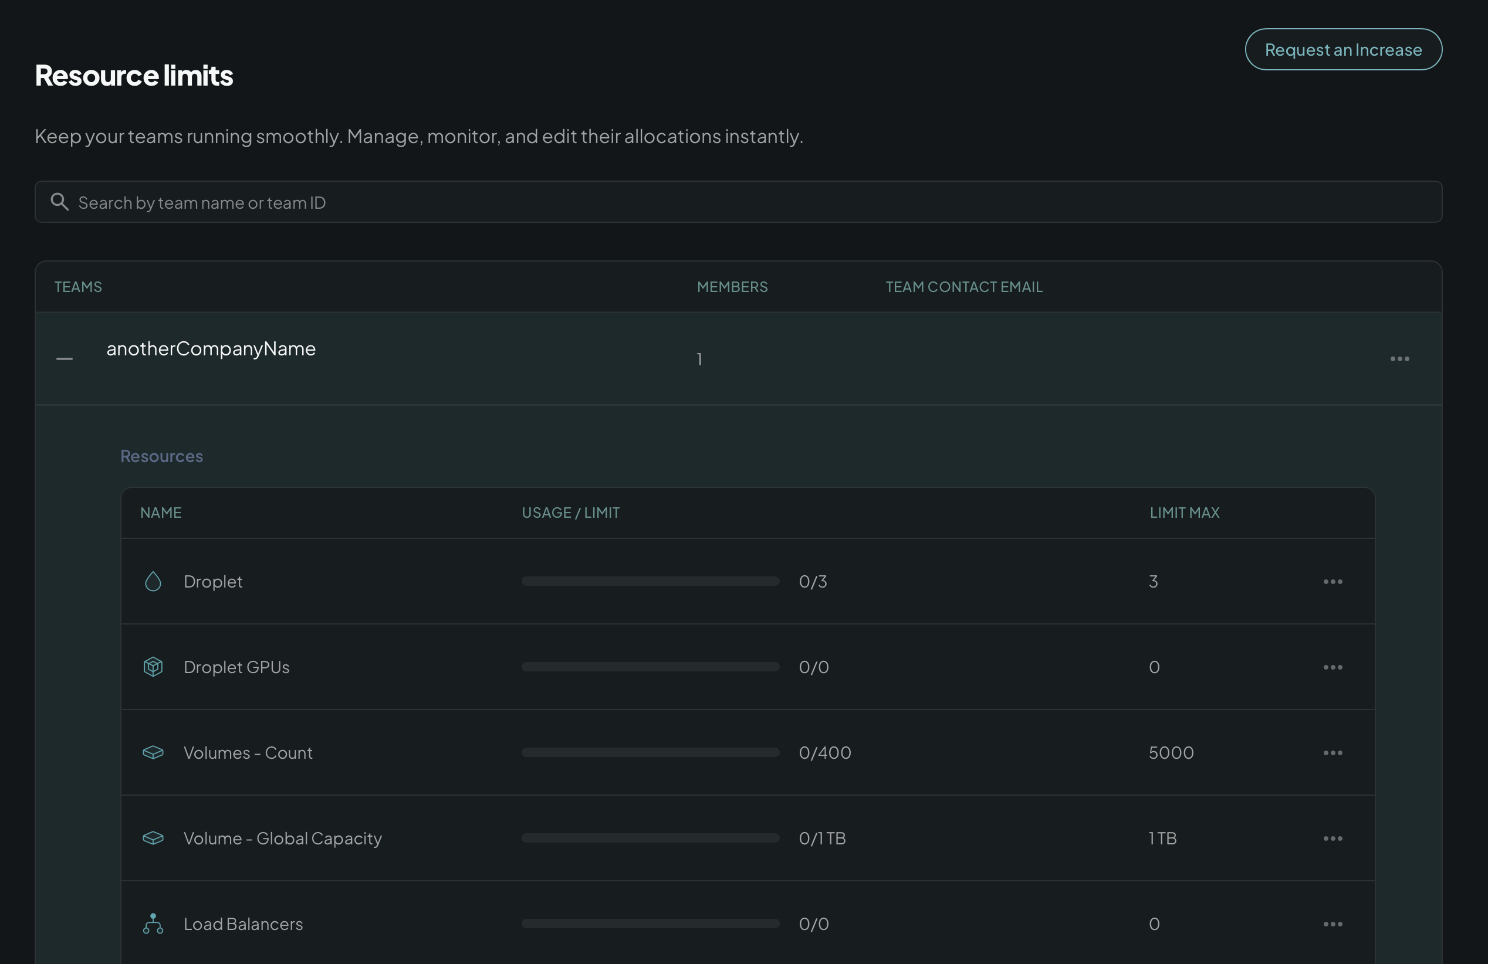This screenshot has height=964, width=1488.
Task: Open the anotherCompanyName team options menu
Action: coord(1400,359)
